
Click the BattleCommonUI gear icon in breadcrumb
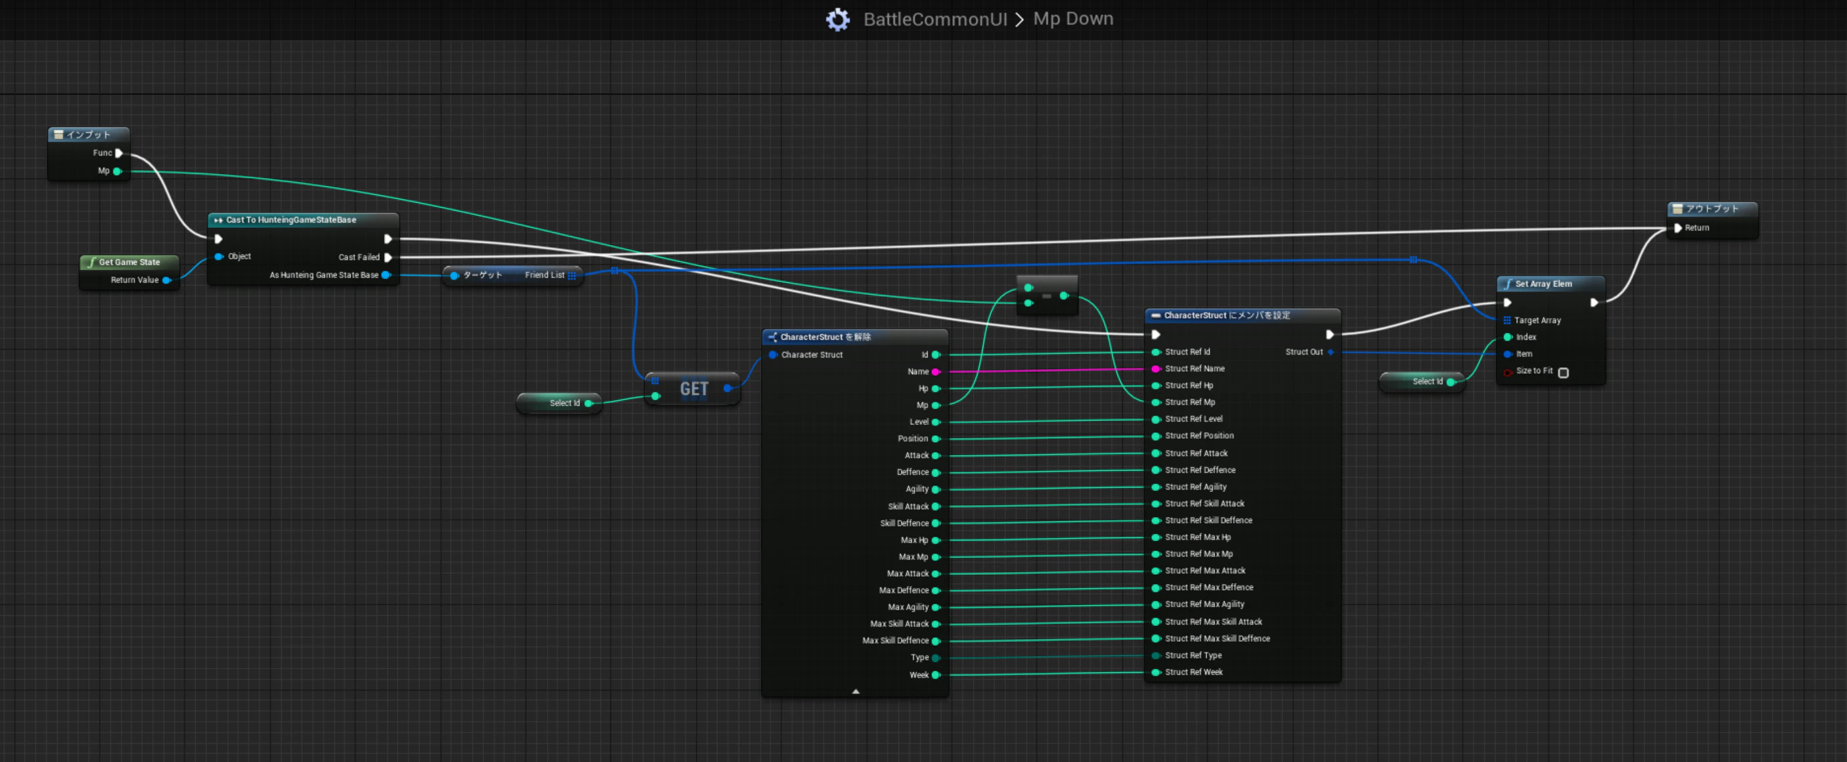[838, 19]
